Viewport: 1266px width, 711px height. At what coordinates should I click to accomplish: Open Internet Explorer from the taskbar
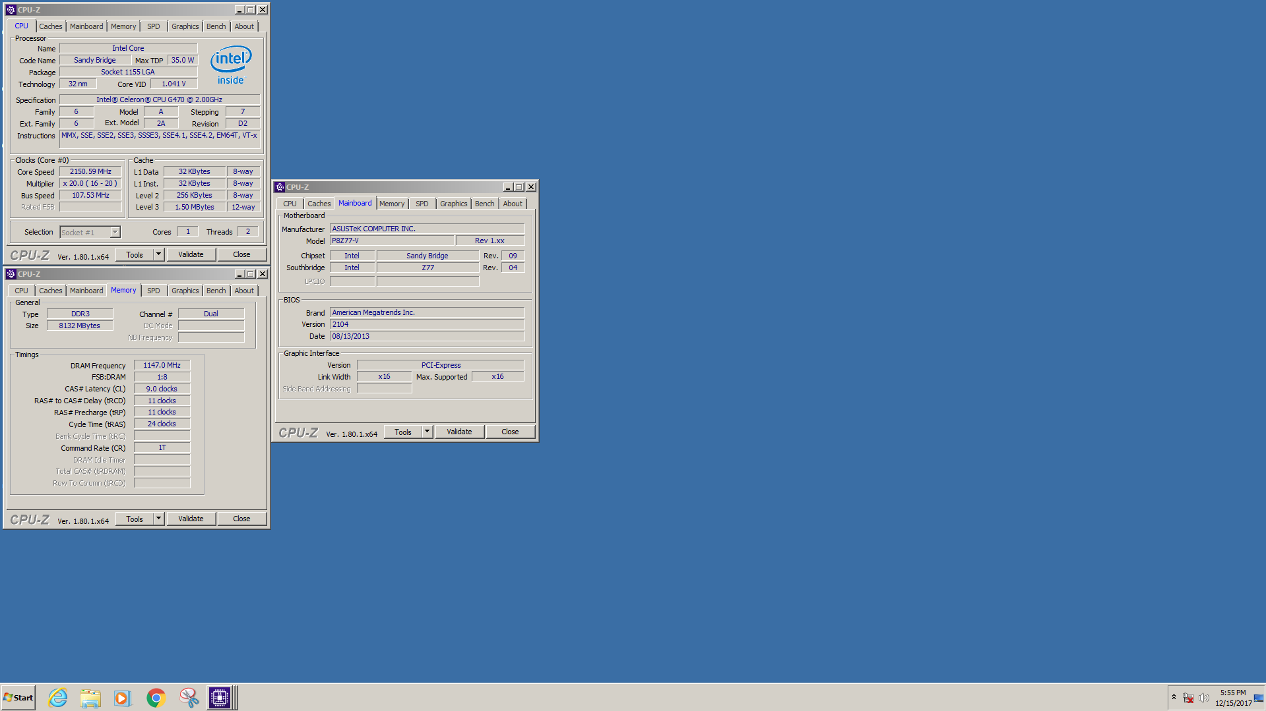58,697
